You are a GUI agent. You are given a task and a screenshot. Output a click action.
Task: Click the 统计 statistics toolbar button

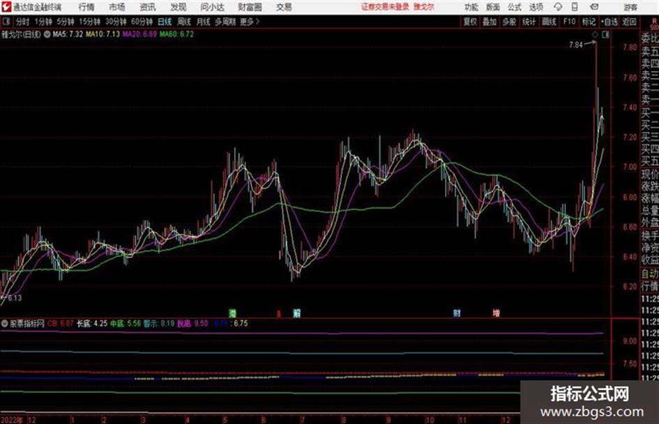coord(529,22)
